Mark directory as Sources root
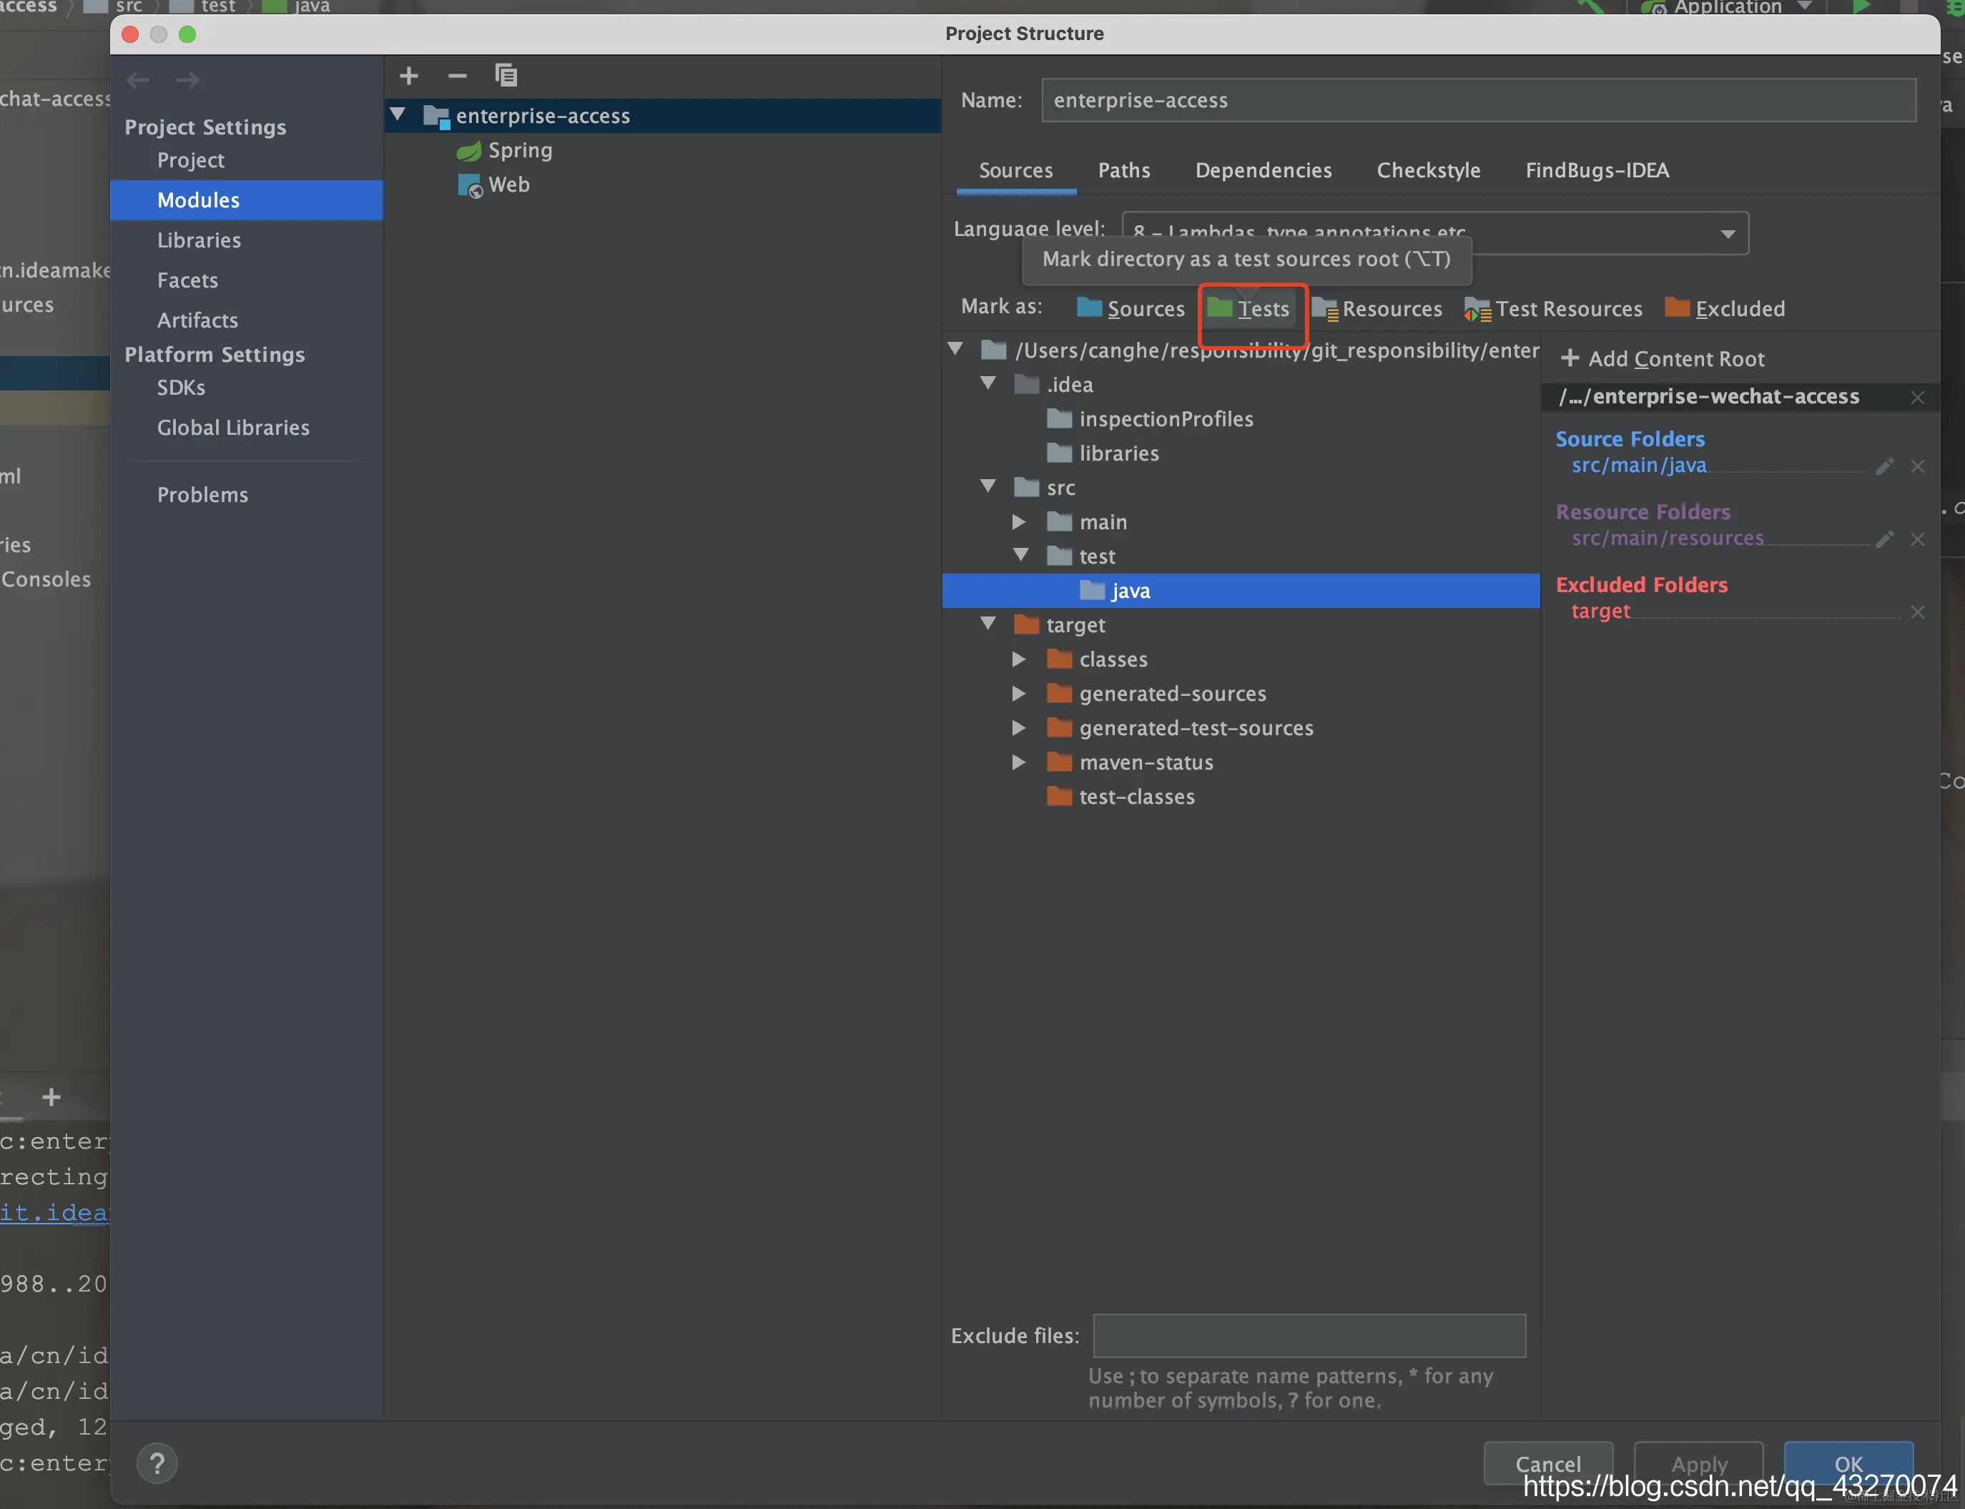Screen dimensions: 1965x1509 [x=1131, y=309]
